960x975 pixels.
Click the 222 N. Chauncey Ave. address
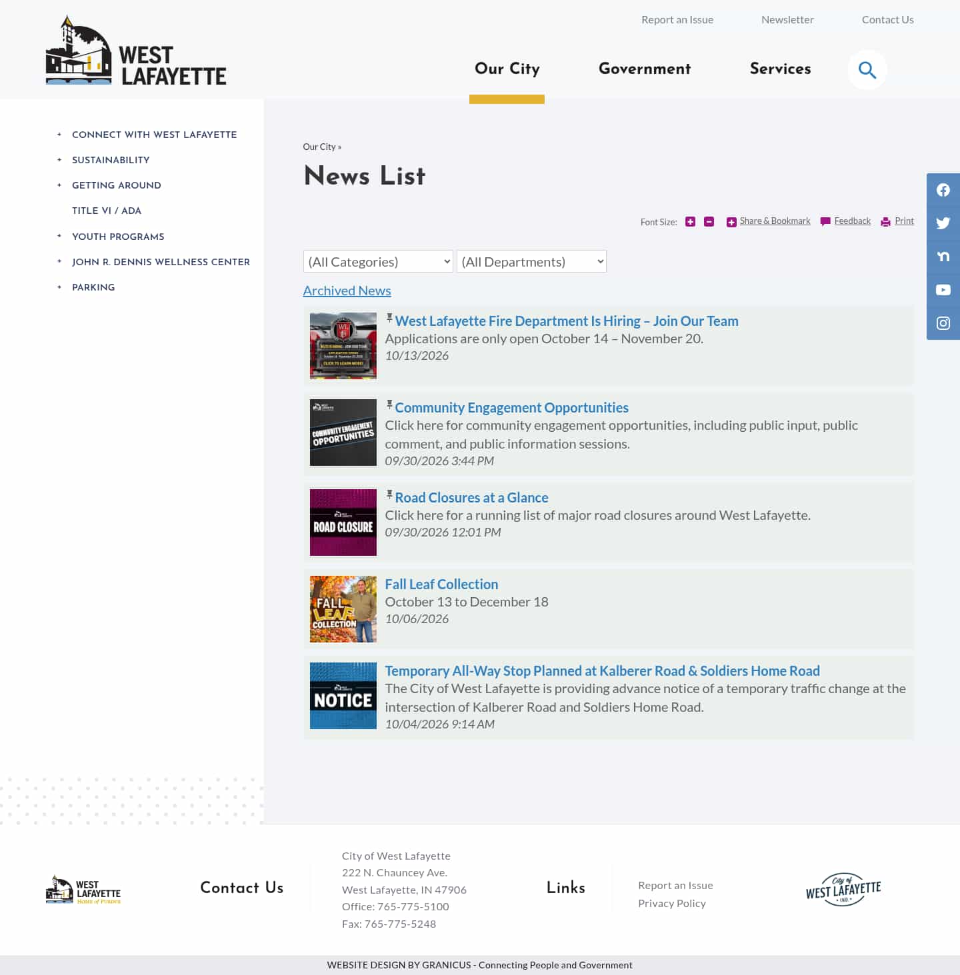395,872
